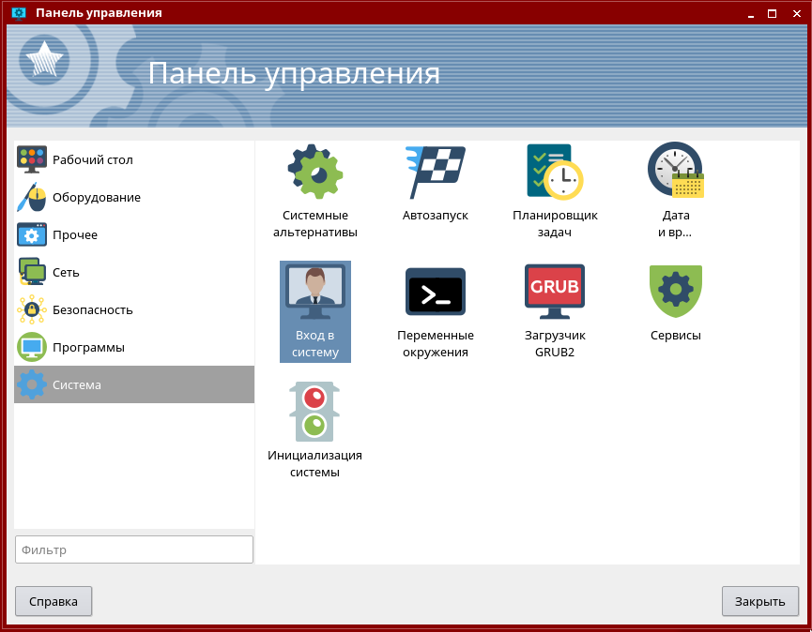This screenshot has width=812, height=632.
Task: Click the window menu icon in title bar
Action: point(17,13)
